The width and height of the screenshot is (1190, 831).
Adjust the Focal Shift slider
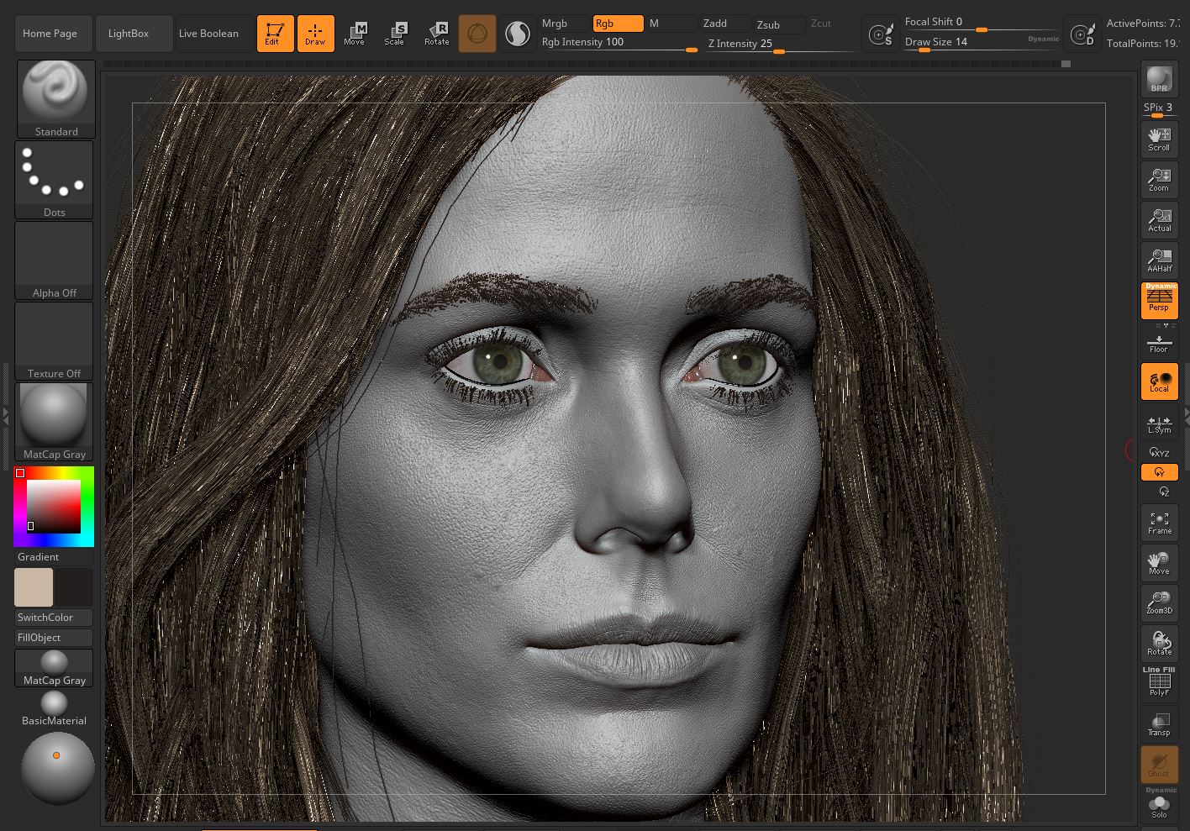(982, 23)
